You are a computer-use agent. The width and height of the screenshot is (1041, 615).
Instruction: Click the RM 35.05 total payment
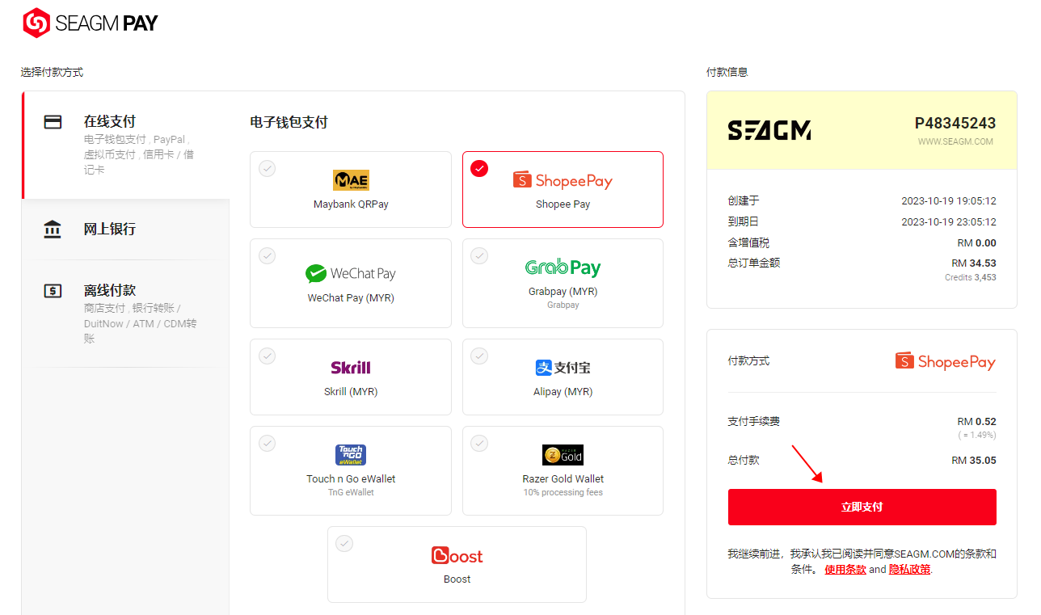974,461
